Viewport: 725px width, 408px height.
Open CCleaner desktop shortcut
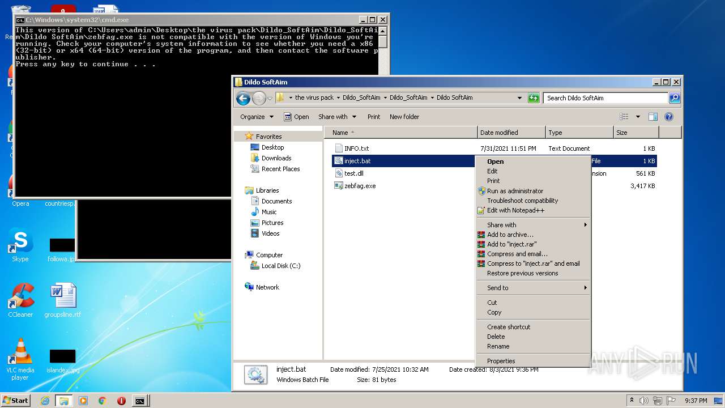point(20,300)
